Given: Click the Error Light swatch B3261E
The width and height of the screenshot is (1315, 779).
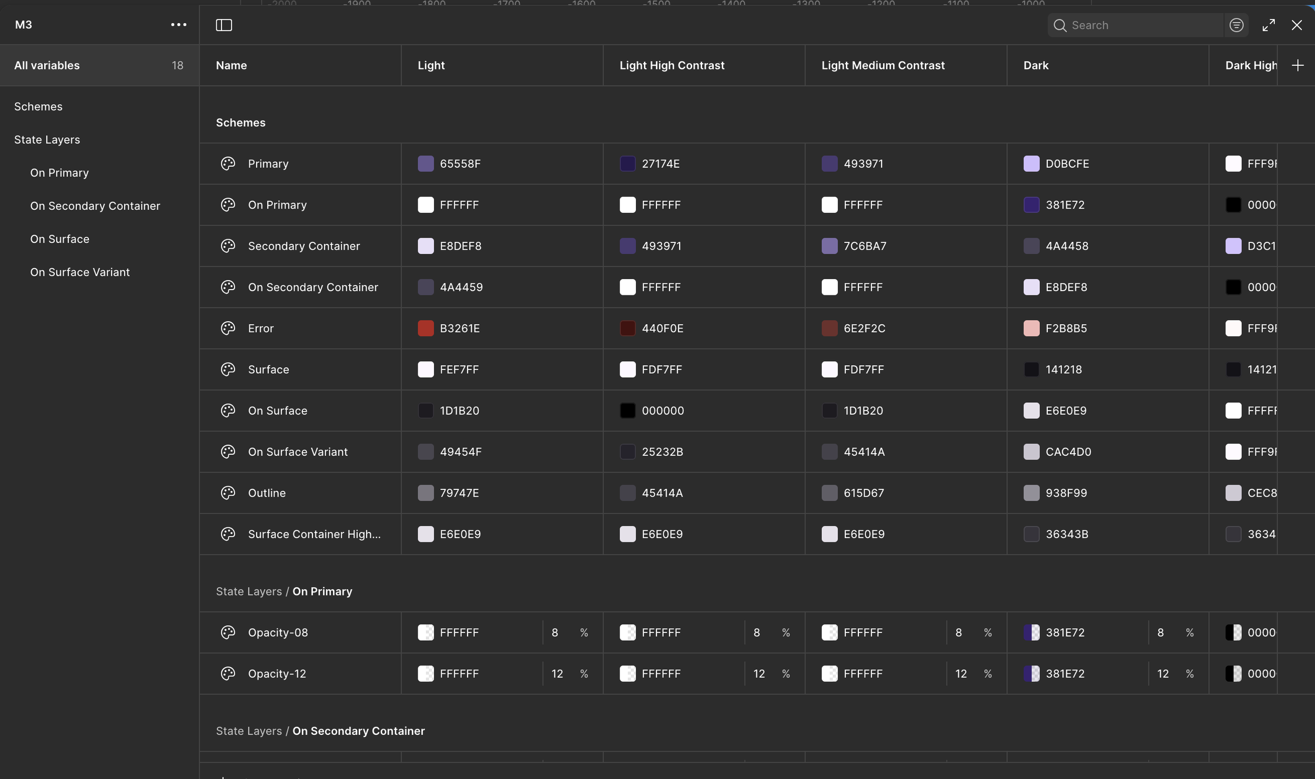Looking at the screenshot, I should 426,328.
